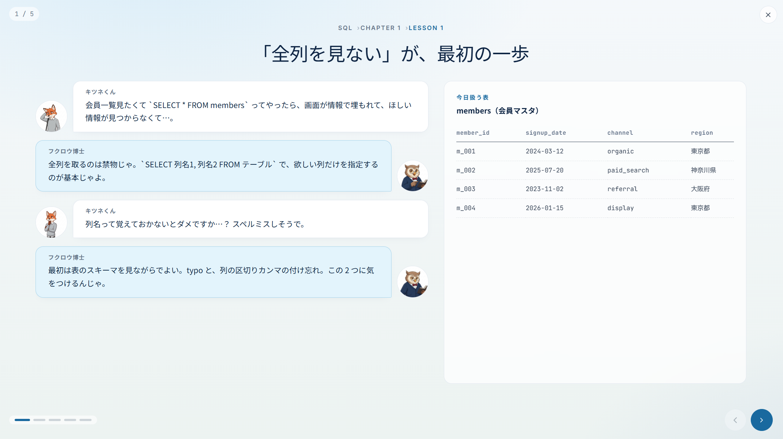Image resolution: width=783 pixels, height=439 pixels.
Task: Select the LESSON 1 breadcrumb
Action: [426, 28]
